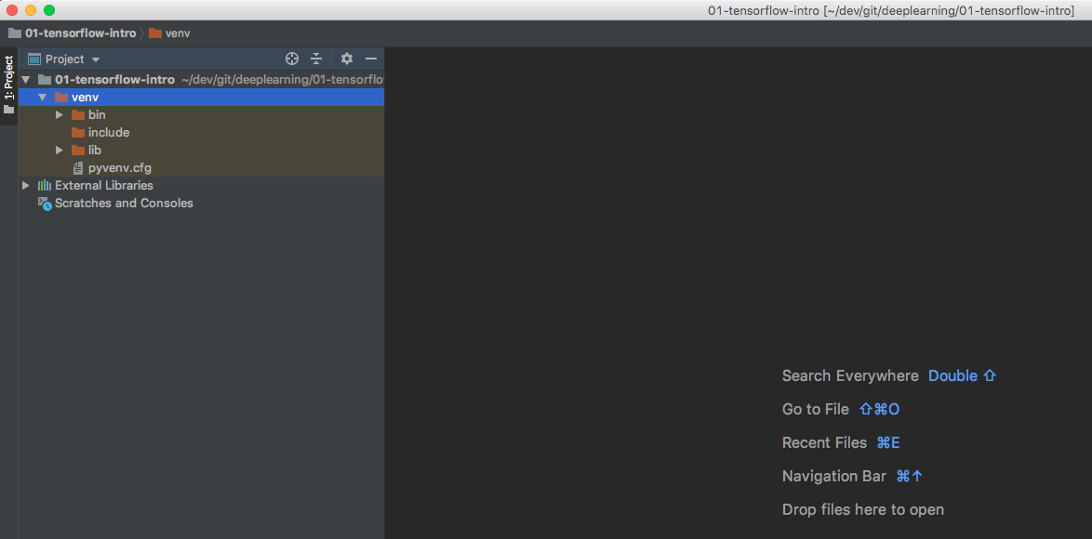Image resolution: width=1092 pixels, height=539 pixels.
Task: Collapse the venv folder arrow
Action: [42, 98]
